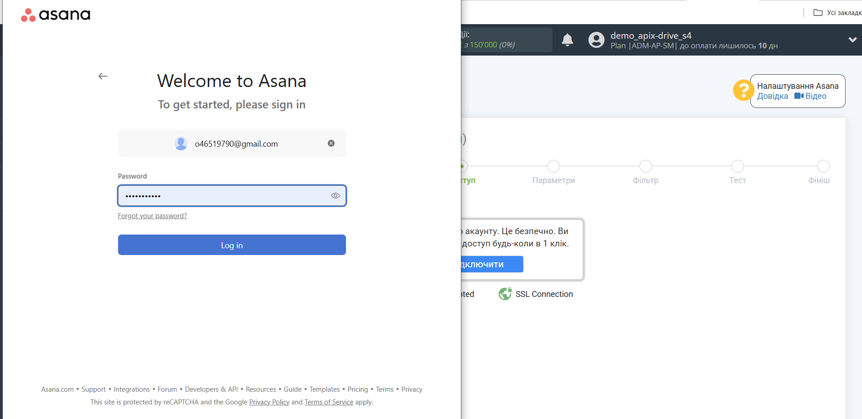The width and height of the screenshot is (862, 419).
Task: Click the yellow question mark help icon
Action: click(743, 90)
